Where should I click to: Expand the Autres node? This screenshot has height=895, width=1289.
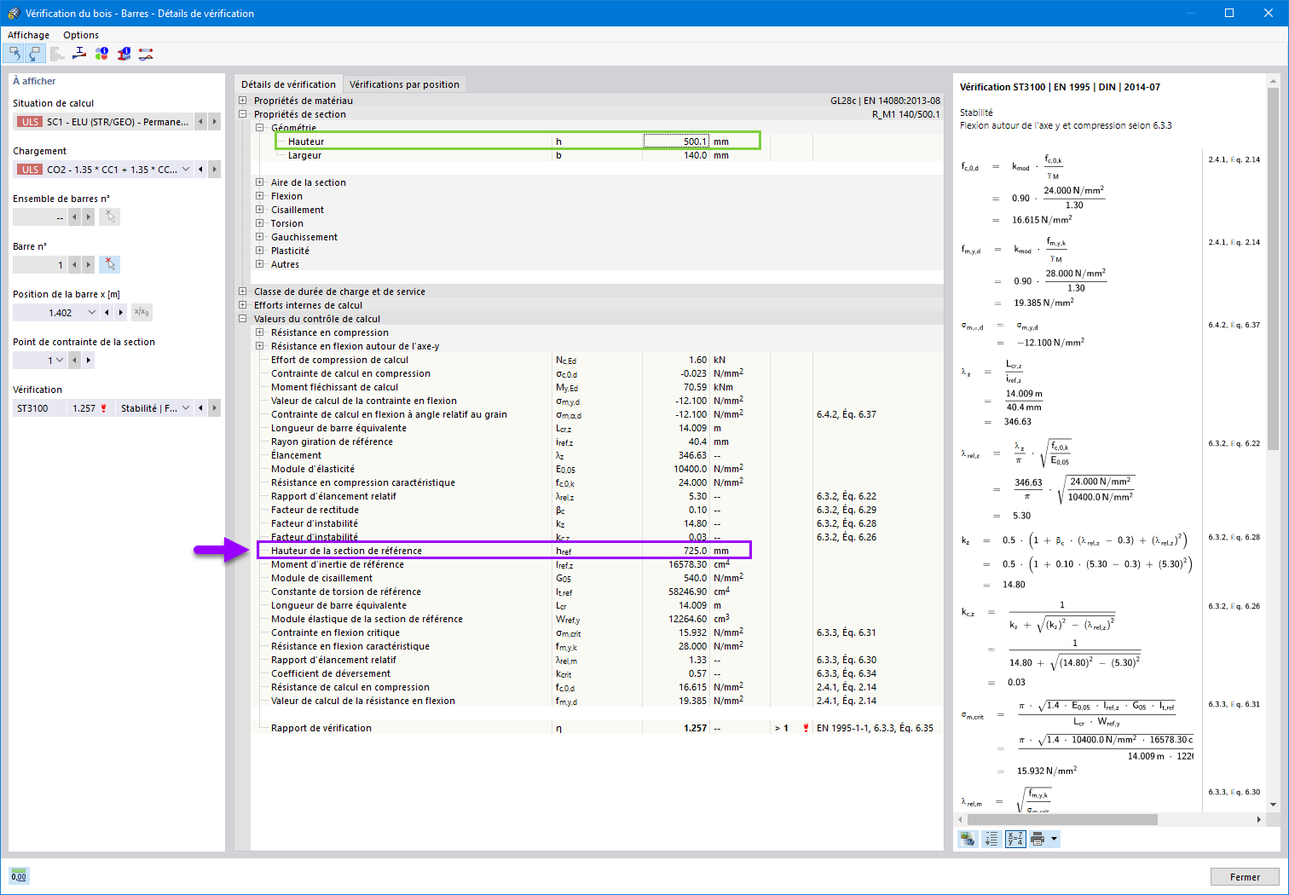[260, 264]
